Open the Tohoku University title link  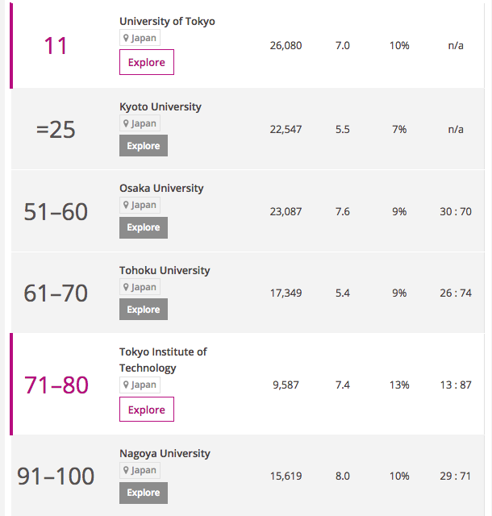(x=165, y=271)
